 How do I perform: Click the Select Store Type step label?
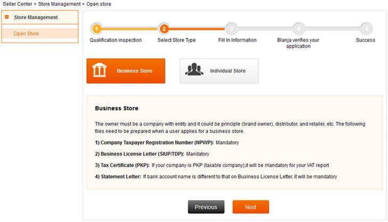pyautogui.click(x=176, y=40)
